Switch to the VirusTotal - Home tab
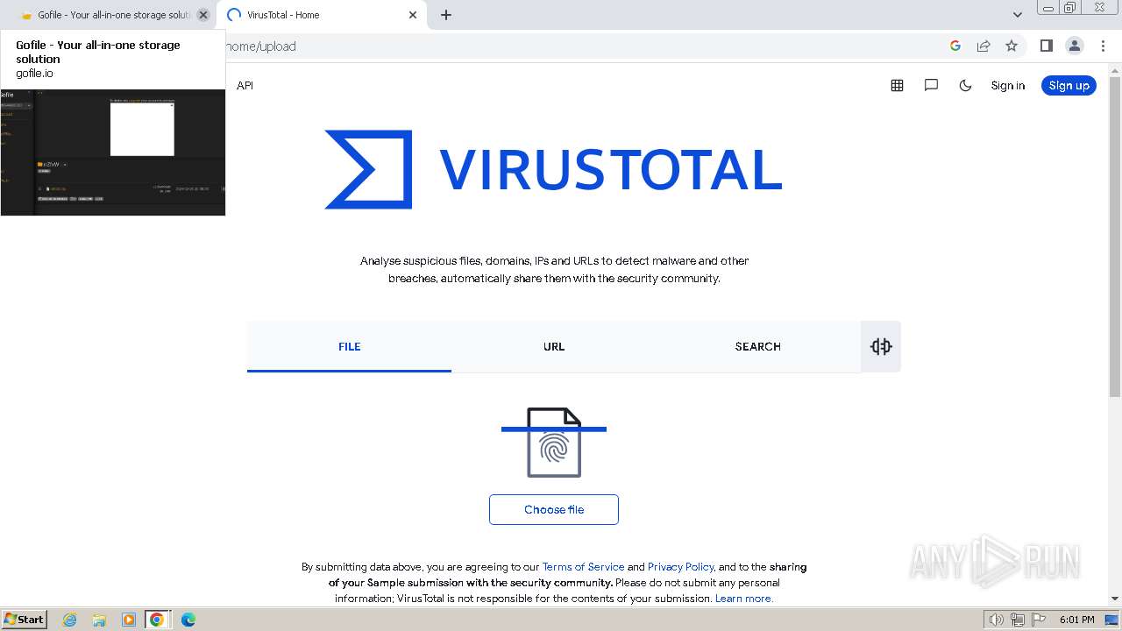Image resolution: width=1122 pixels, height=631 pixels. tap(322, 15)
